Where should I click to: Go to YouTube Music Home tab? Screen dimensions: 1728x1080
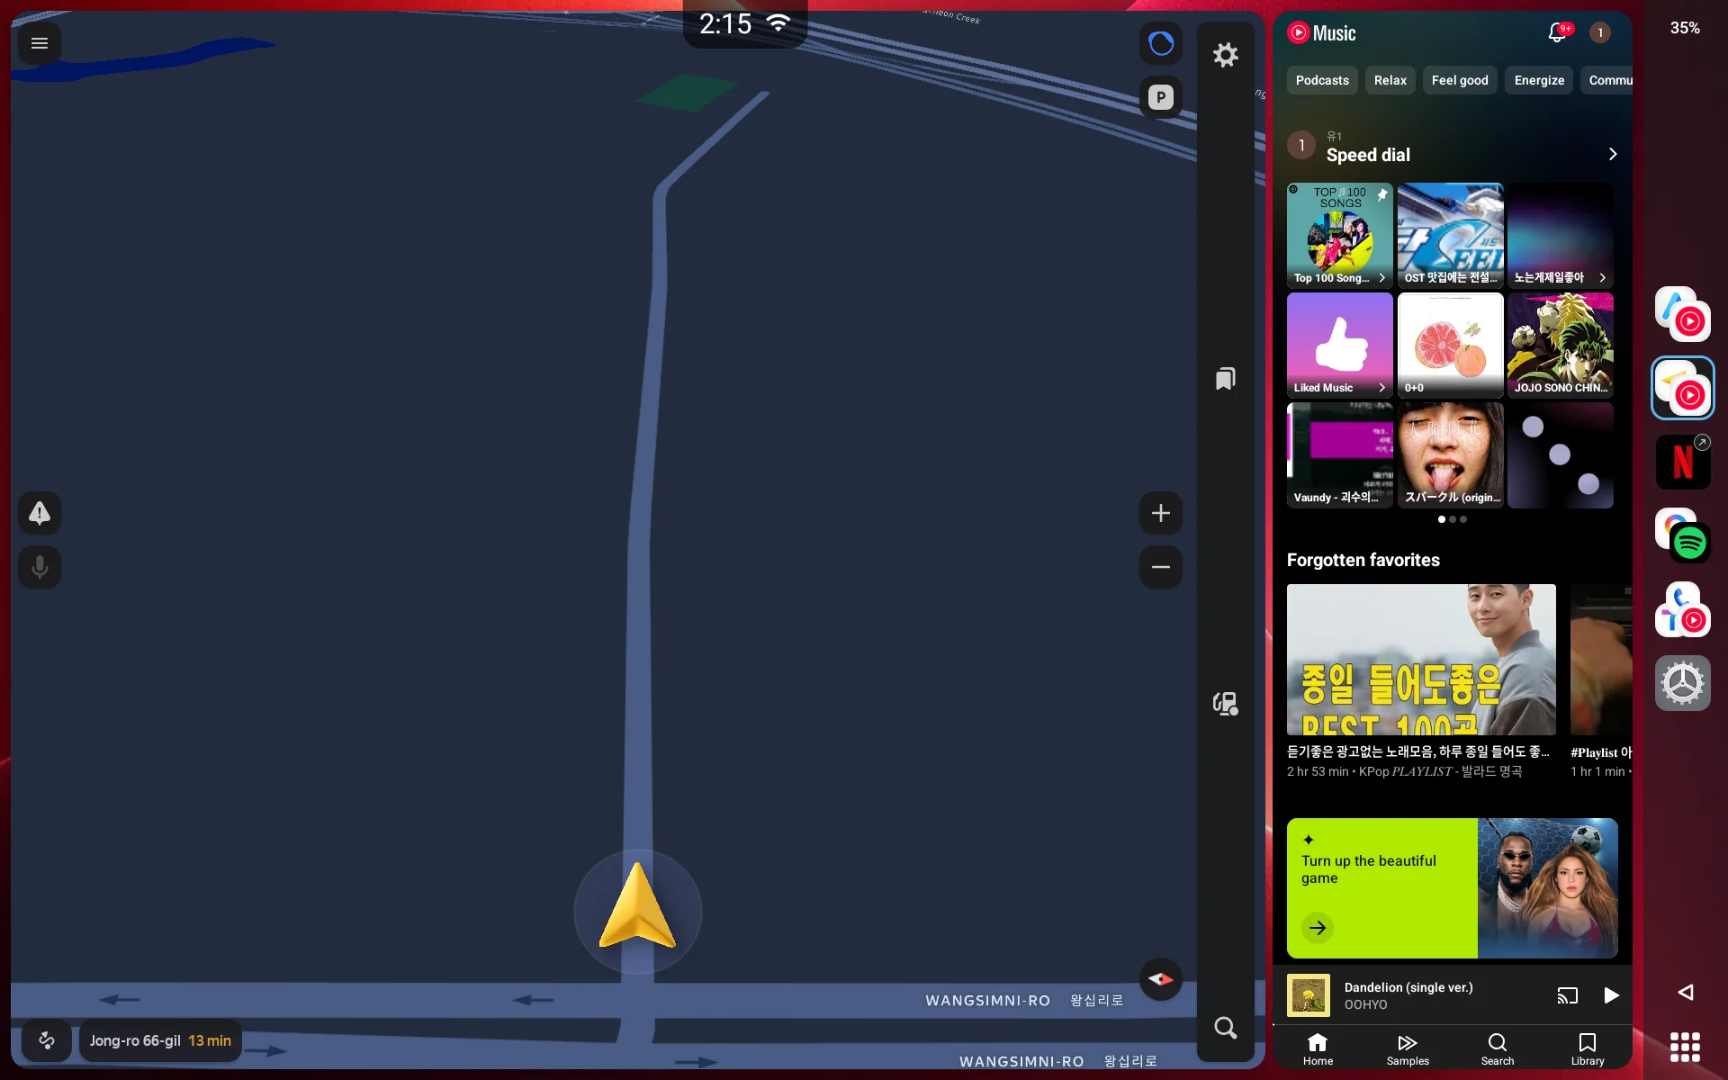coord(1318,1048)
